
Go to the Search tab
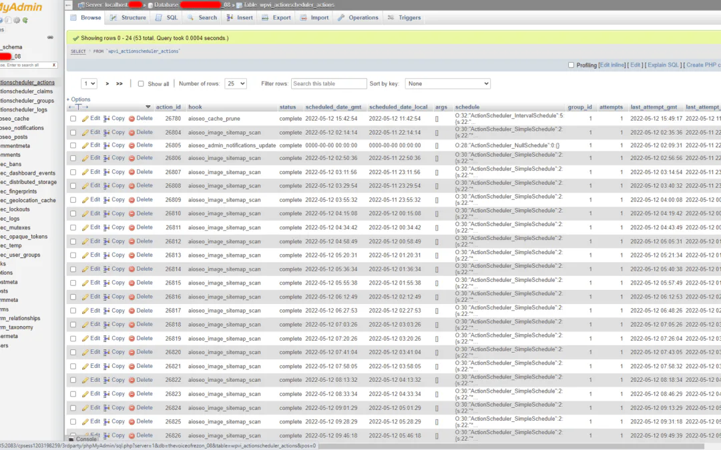click(x=202, y=17)
